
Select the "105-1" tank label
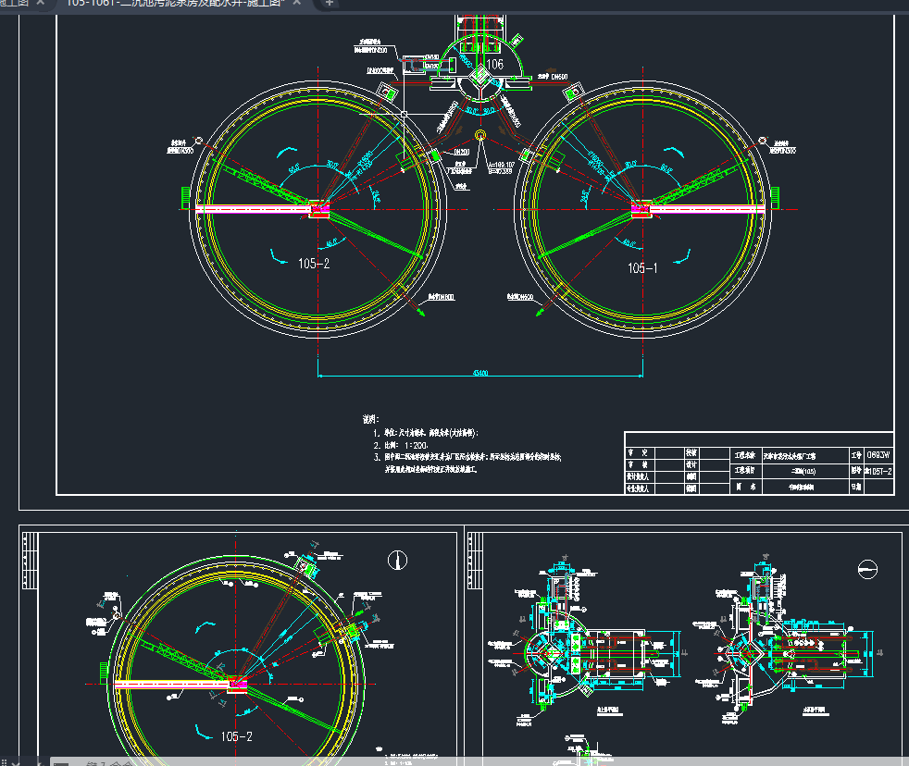[x=642, y=267]
